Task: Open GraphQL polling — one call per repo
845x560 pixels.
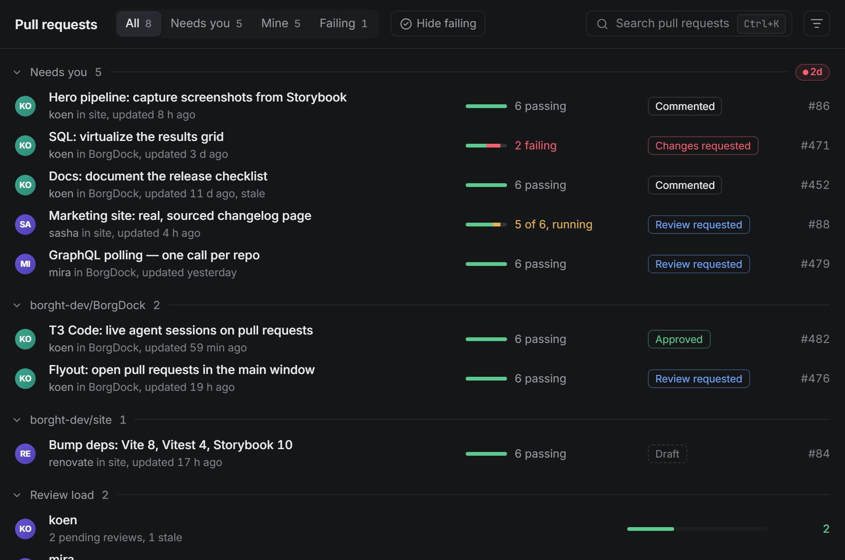Action: click(154, 255)
